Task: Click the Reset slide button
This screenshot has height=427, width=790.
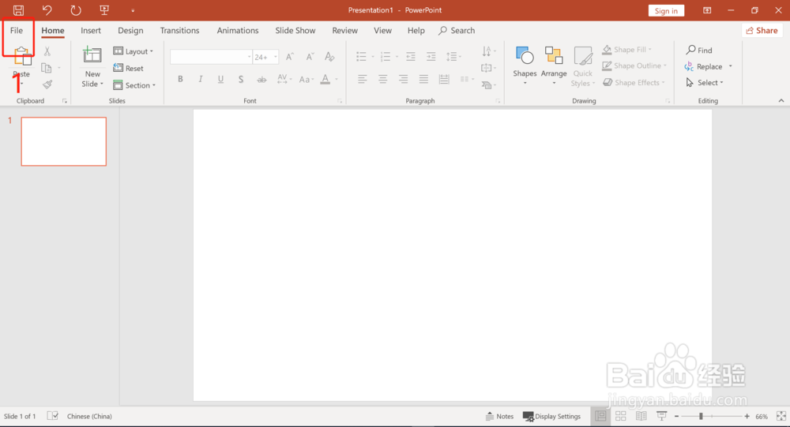Action: click(129, 68)
